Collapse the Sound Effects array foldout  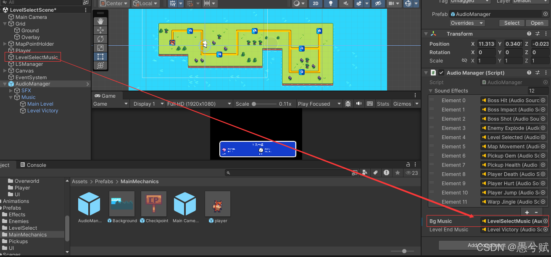[x=431, y=91]
